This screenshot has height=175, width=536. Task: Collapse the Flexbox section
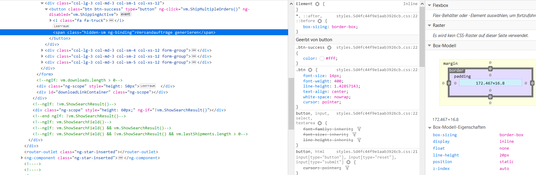(430, 5)
